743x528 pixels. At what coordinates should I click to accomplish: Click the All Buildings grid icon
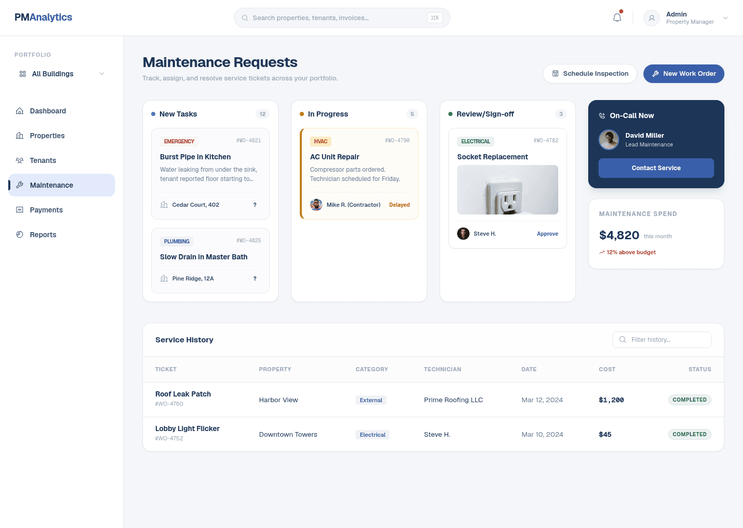coord(23,74)
